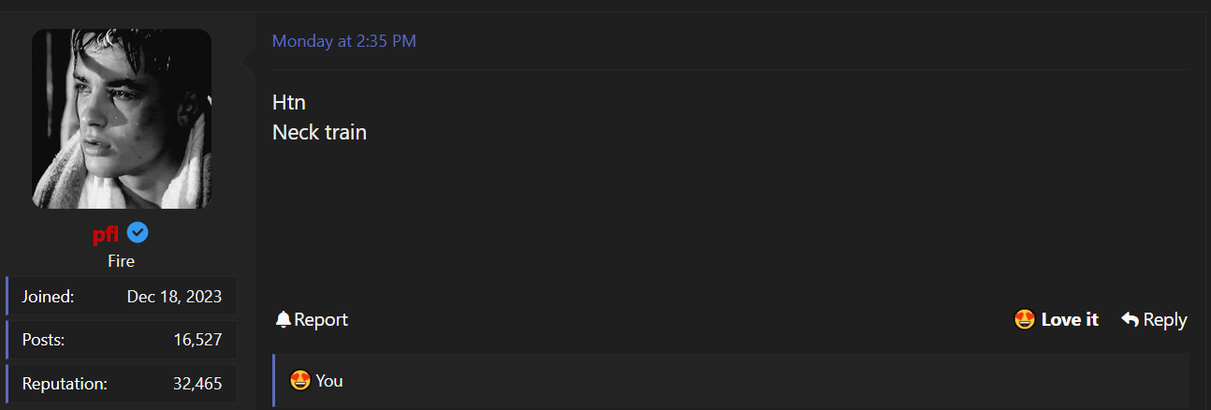Click the curved reply arrow icon
1211x410 pixels.
(x=1130, y=320)
